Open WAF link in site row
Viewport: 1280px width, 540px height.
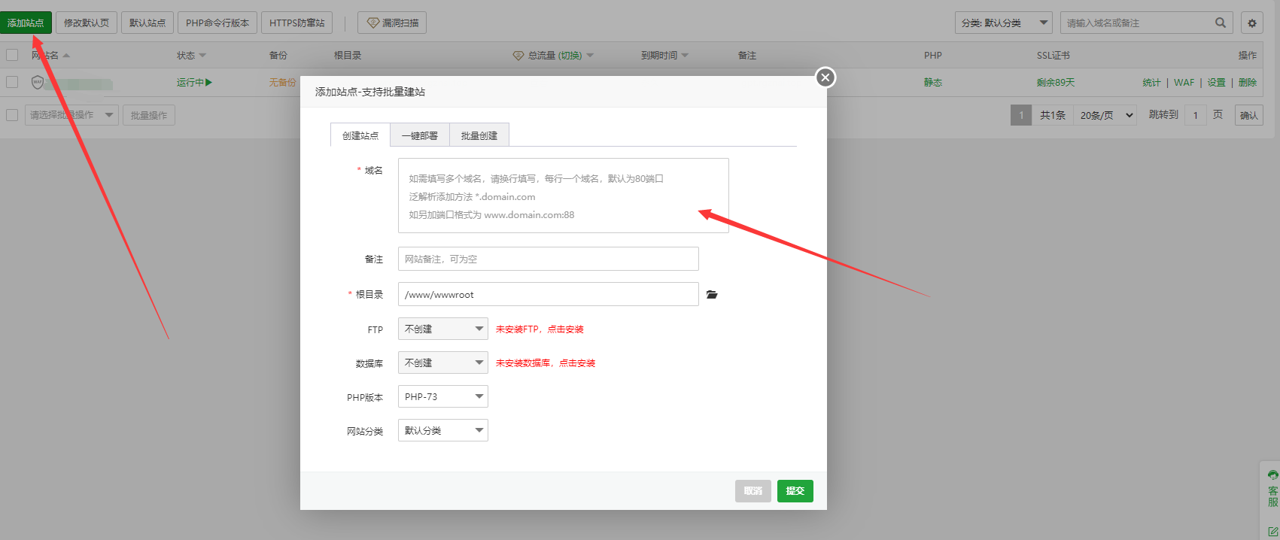tap(1184, 82)
